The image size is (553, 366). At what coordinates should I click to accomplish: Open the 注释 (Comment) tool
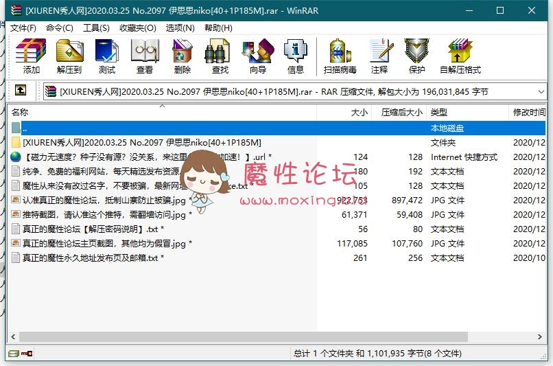pos(380,56)
